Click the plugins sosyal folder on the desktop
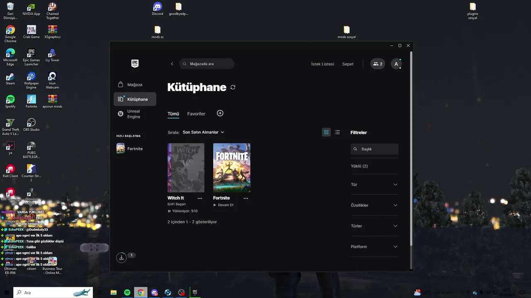This screenshot has width=531, height=298. pyautogui.click(x=473, y=11)
